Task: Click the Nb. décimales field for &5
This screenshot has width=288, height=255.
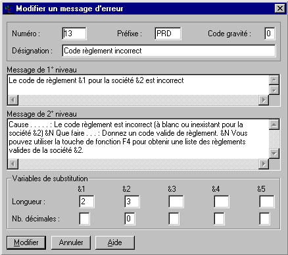Action: click(264, 219)
